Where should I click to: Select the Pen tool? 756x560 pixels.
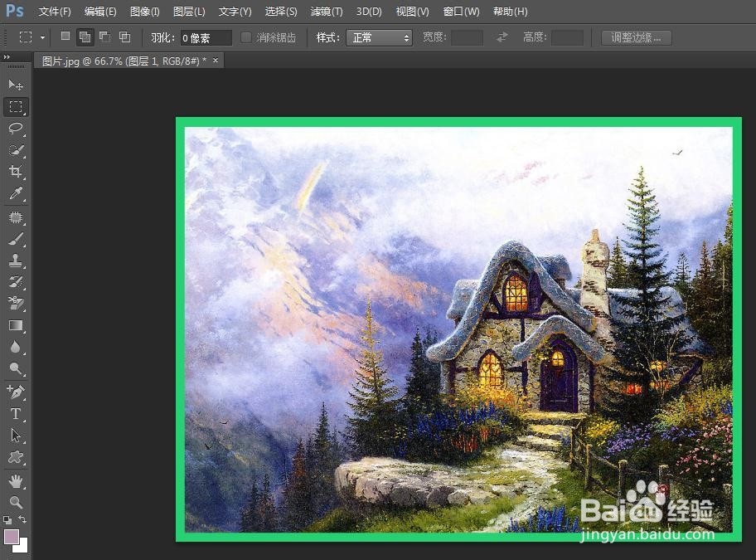[16, 392]
